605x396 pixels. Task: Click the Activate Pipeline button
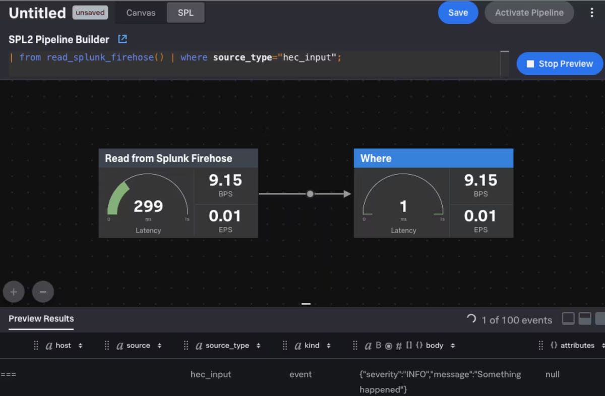[529, 13]
